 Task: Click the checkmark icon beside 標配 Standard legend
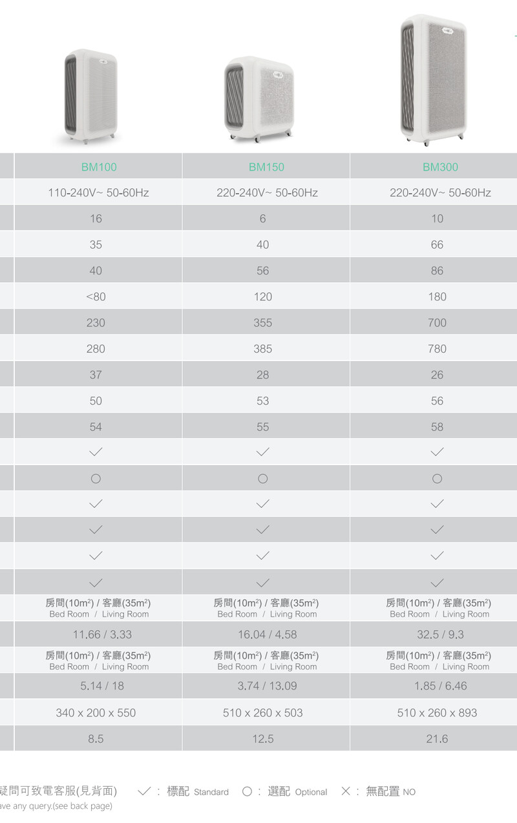(x=145, y=791)
